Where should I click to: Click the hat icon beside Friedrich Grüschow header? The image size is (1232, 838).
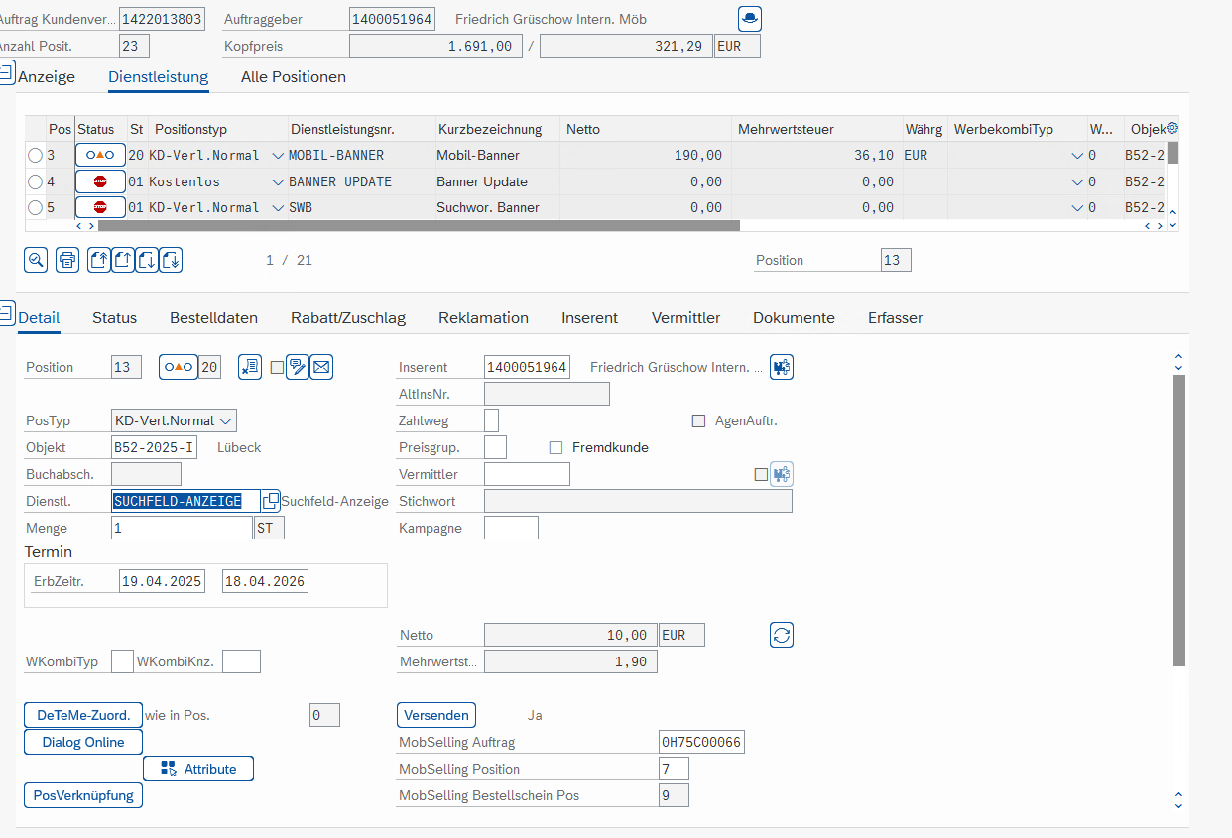pos(750,18)
